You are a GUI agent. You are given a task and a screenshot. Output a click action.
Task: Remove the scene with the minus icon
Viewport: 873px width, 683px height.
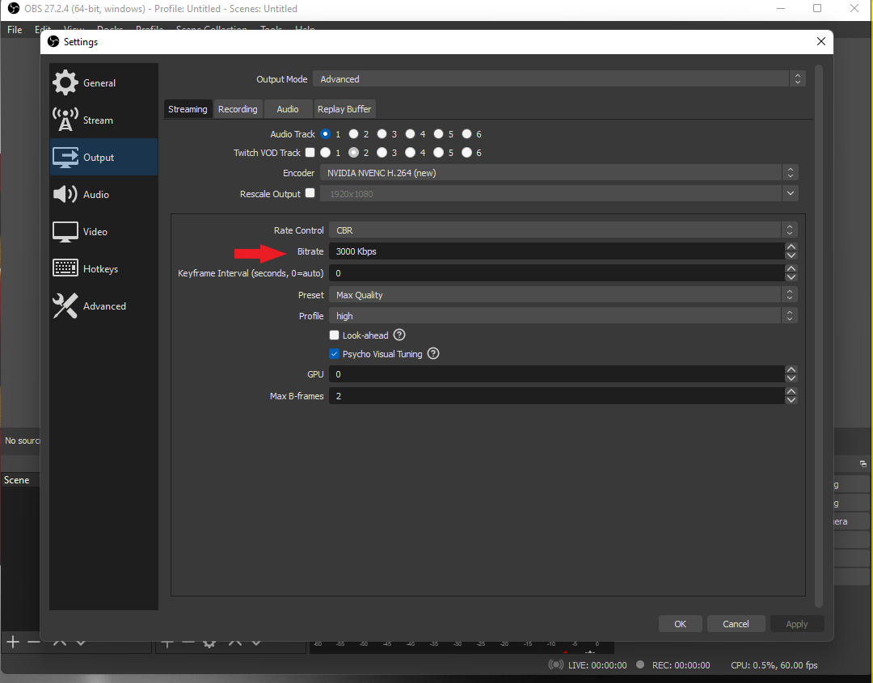pos(33,642)
